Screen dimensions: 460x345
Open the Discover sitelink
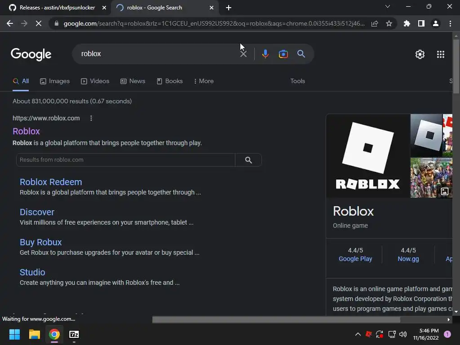pos(37,212)
